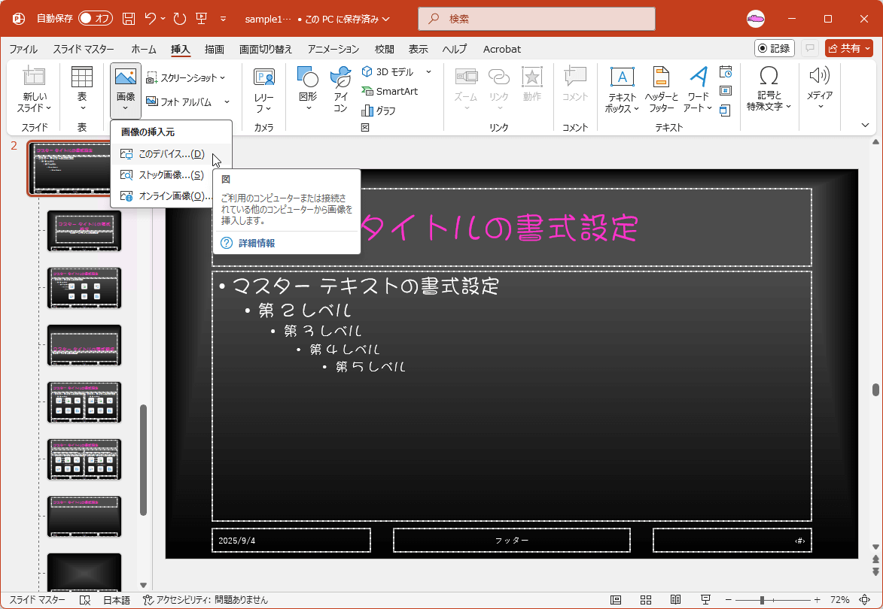Insert a chart with グラフ icon
Viewport: 883px width, 609px height.
[x=379, y=111]
